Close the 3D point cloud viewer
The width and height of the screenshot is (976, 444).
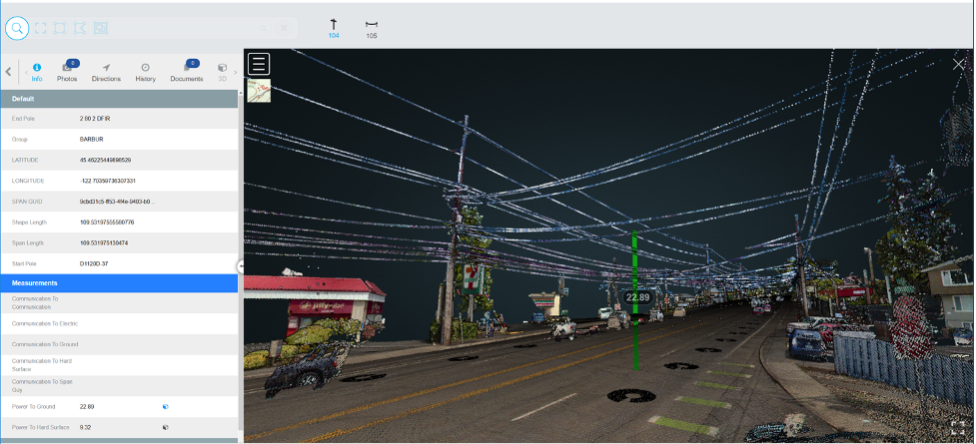[959, 64]
